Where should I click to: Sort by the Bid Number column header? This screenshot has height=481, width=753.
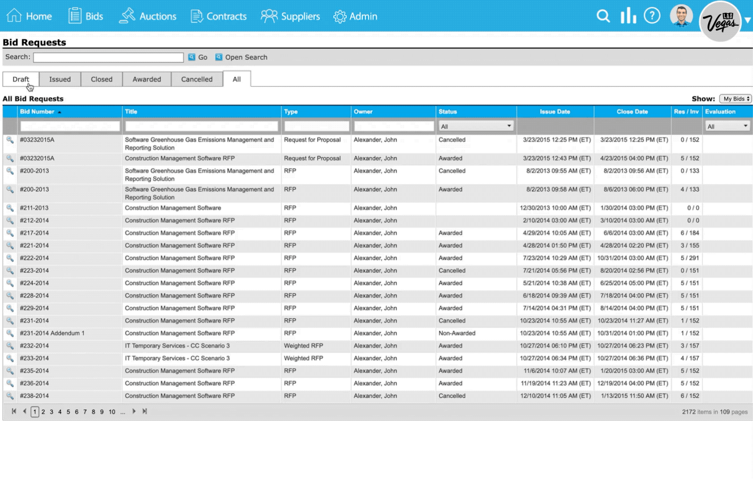pyautogui.click(x=37, y=112)
